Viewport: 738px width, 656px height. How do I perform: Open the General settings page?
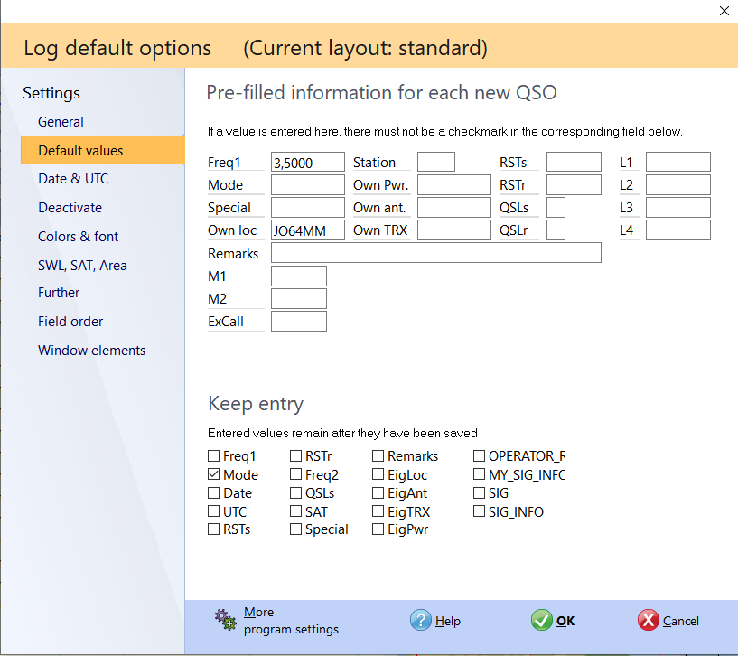coord(61,122)
